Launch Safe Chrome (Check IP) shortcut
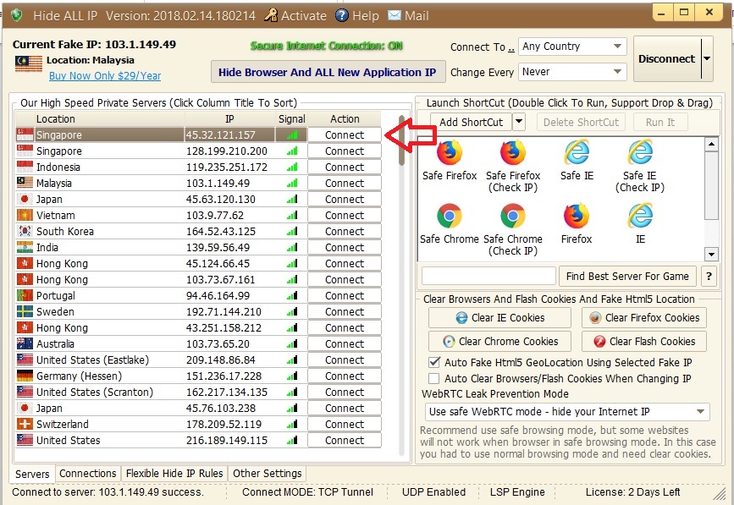 click(x=513, y=216)
